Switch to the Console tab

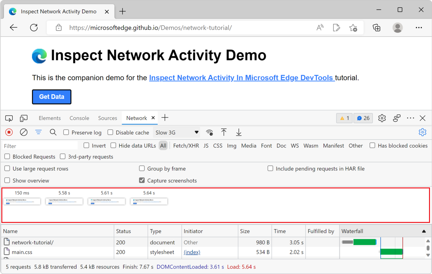click(79, 118)
